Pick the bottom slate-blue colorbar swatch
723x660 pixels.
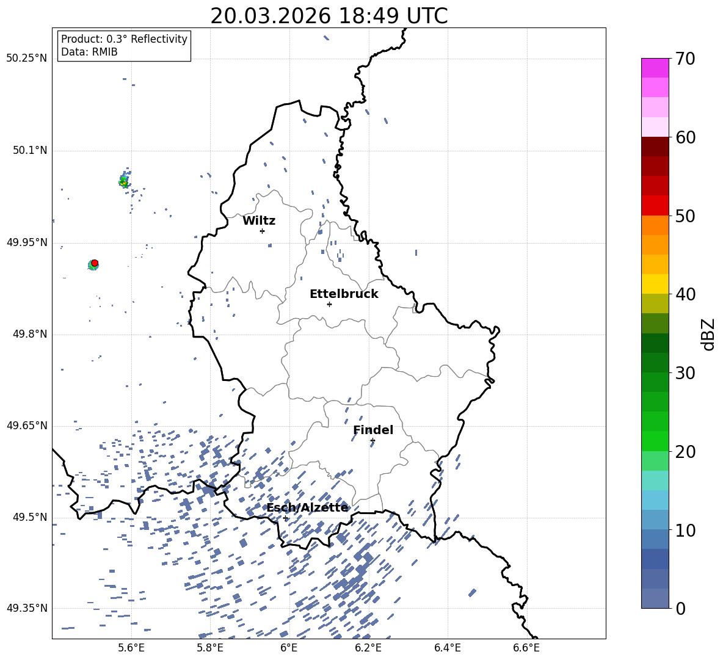pos(655,598)
